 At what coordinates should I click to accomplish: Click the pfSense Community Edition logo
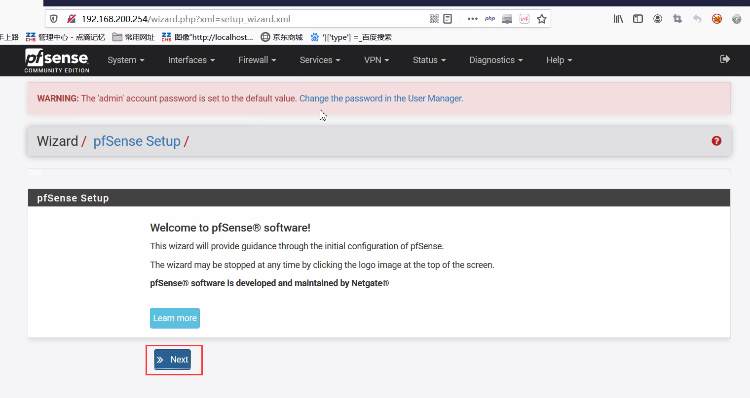pos(57,61)
